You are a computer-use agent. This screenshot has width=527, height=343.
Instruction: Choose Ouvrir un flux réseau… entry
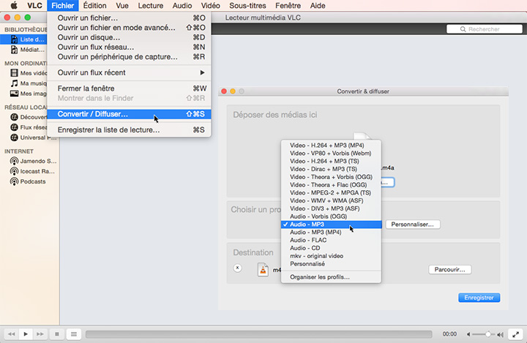coord(129,47)
